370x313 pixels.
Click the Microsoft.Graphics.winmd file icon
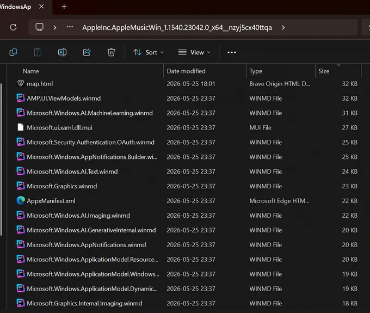pos(21,186)
